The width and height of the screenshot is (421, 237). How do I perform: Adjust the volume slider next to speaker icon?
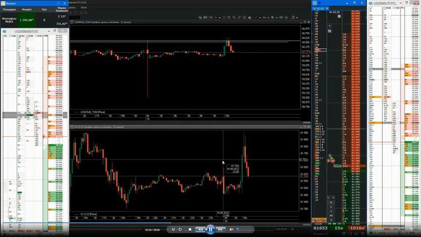pyautogui.click(x=237, y=229)
